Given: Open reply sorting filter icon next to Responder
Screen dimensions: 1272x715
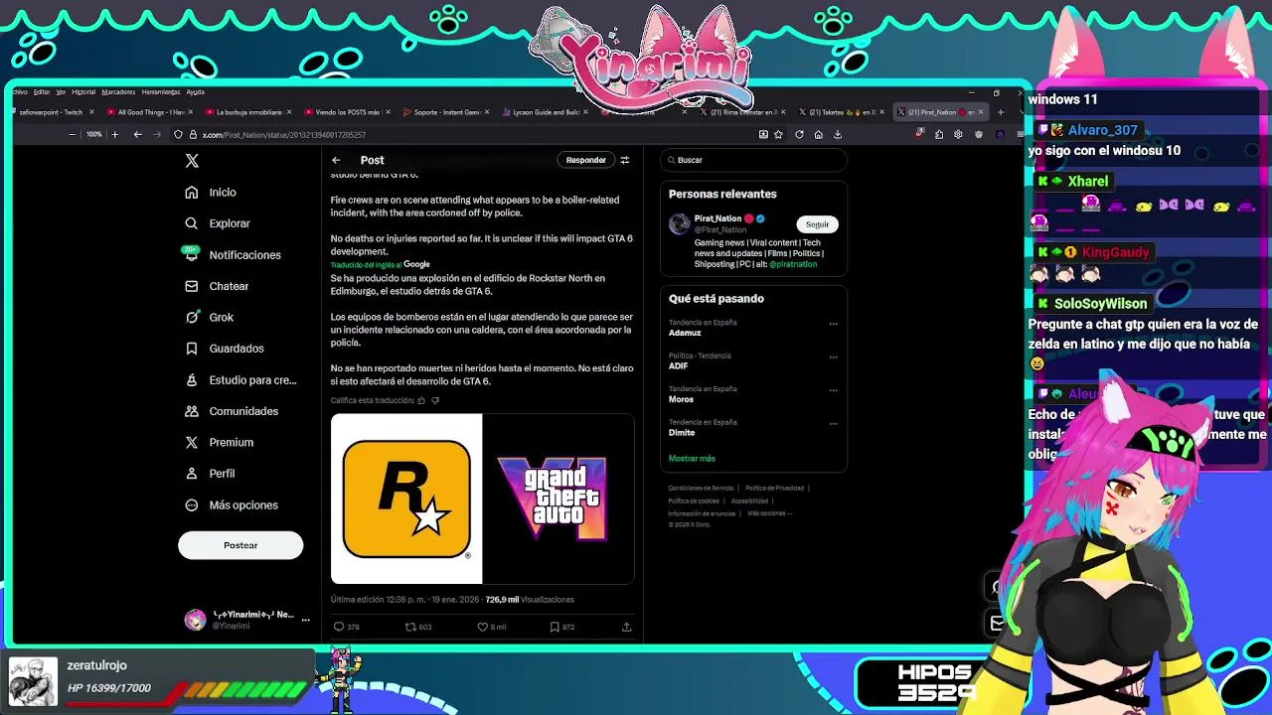Looking at the screenshot, I should pos(625,160).
